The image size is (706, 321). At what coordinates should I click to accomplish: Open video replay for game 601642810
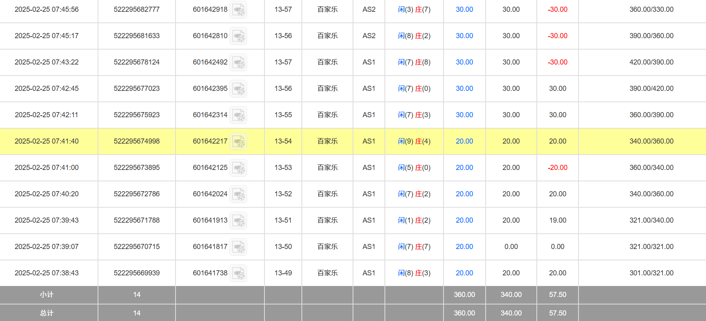click(x=238, y=36)
